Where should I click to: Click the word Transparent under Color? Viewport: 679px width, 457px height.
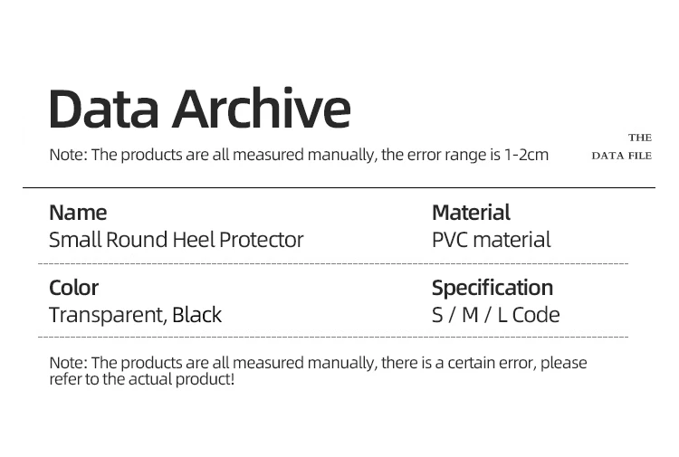107,315
